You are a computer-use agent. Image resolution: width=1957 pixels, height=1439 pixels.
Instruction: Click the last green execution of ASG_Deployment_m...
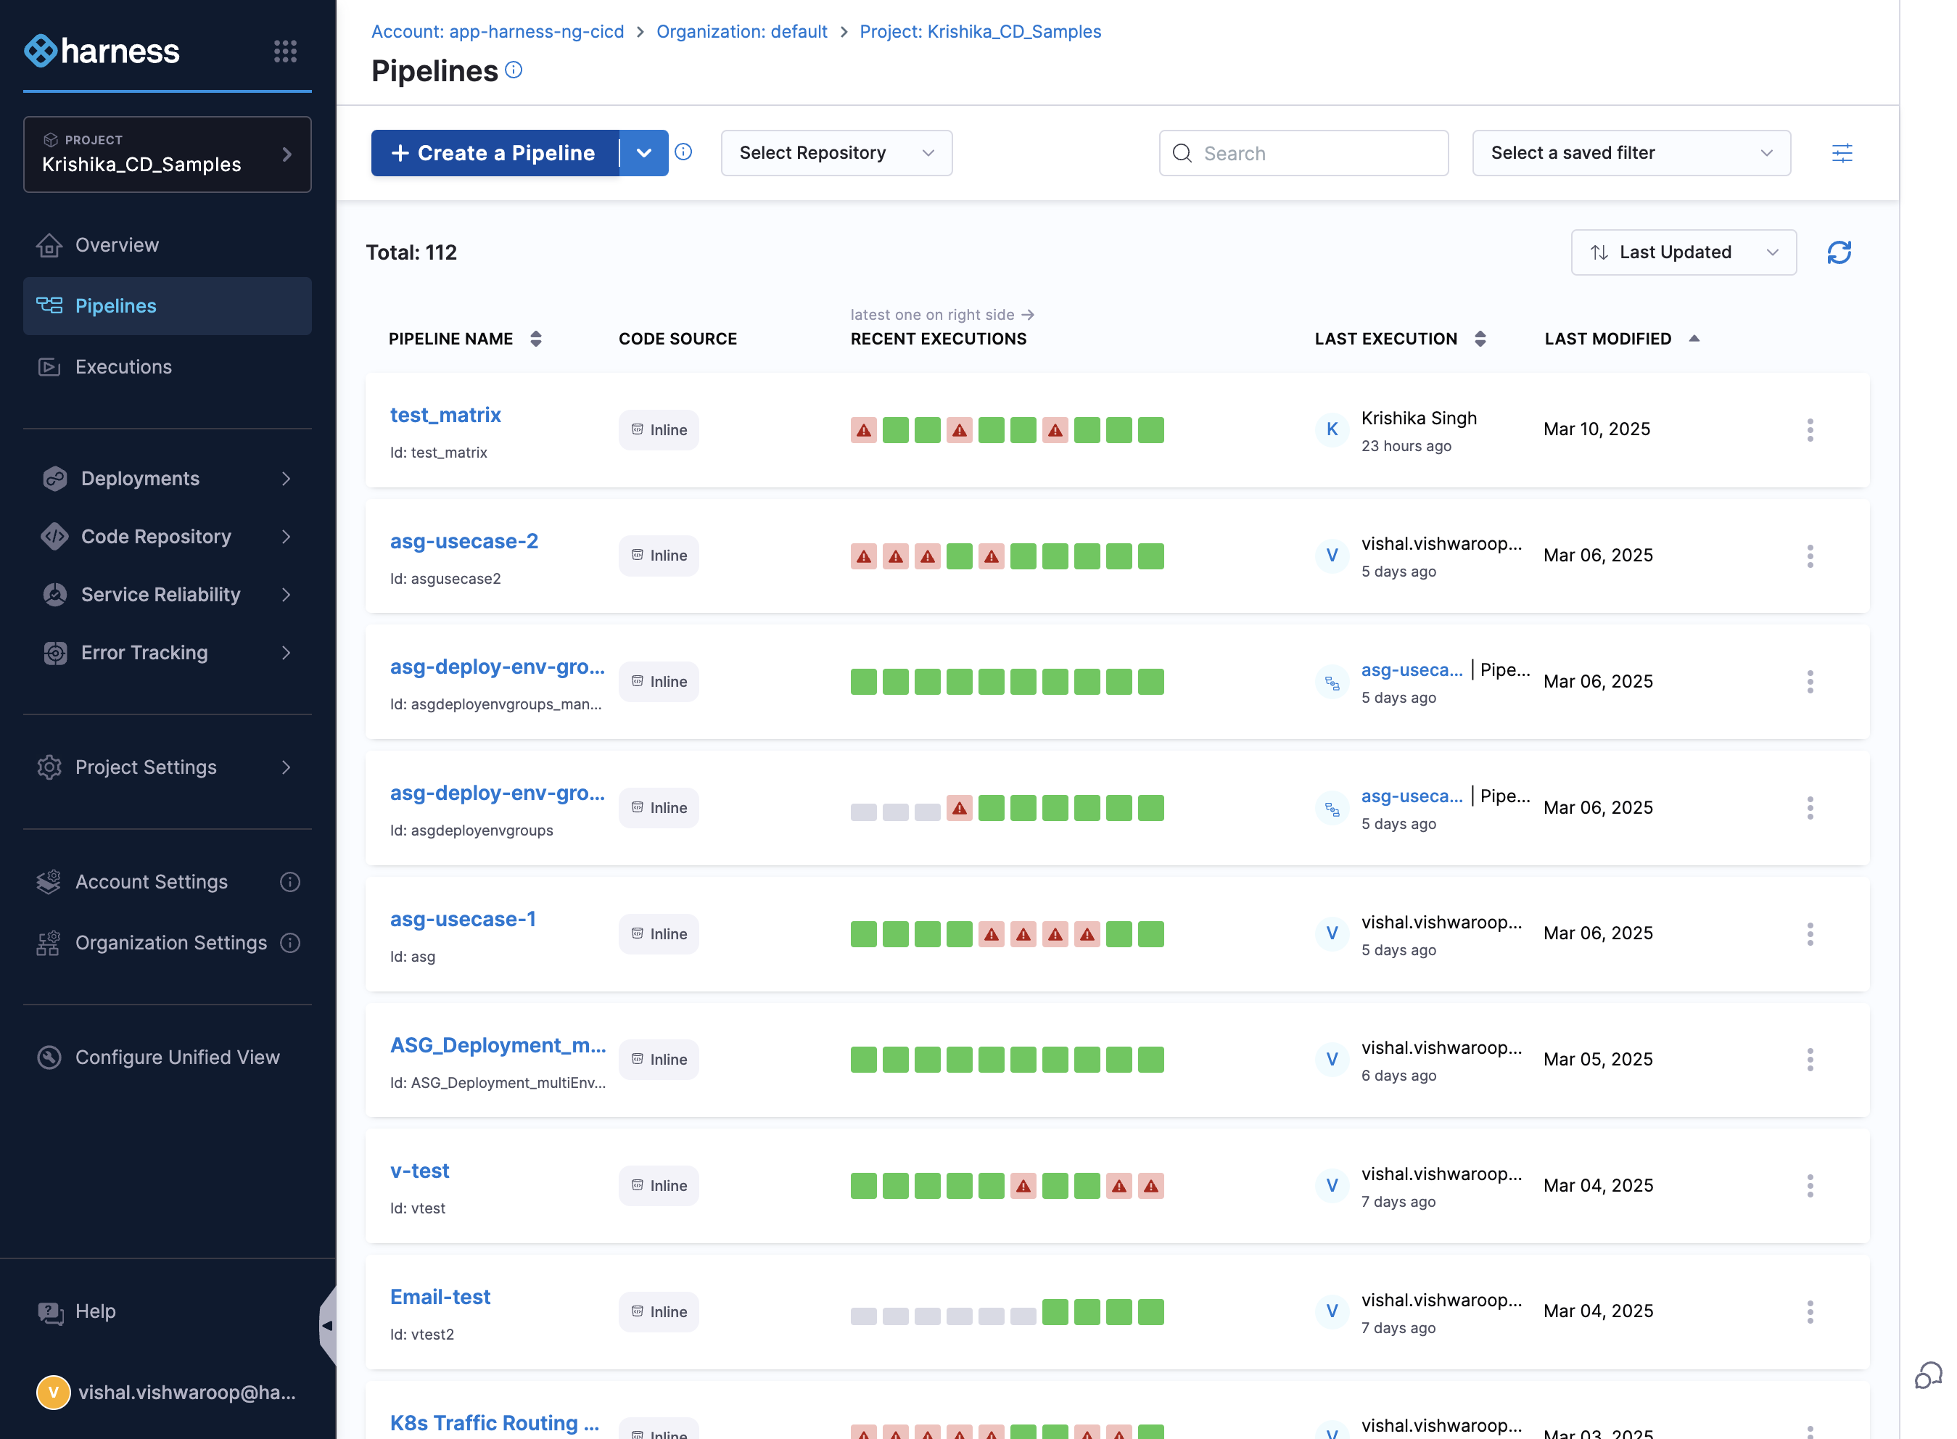1150,1060
